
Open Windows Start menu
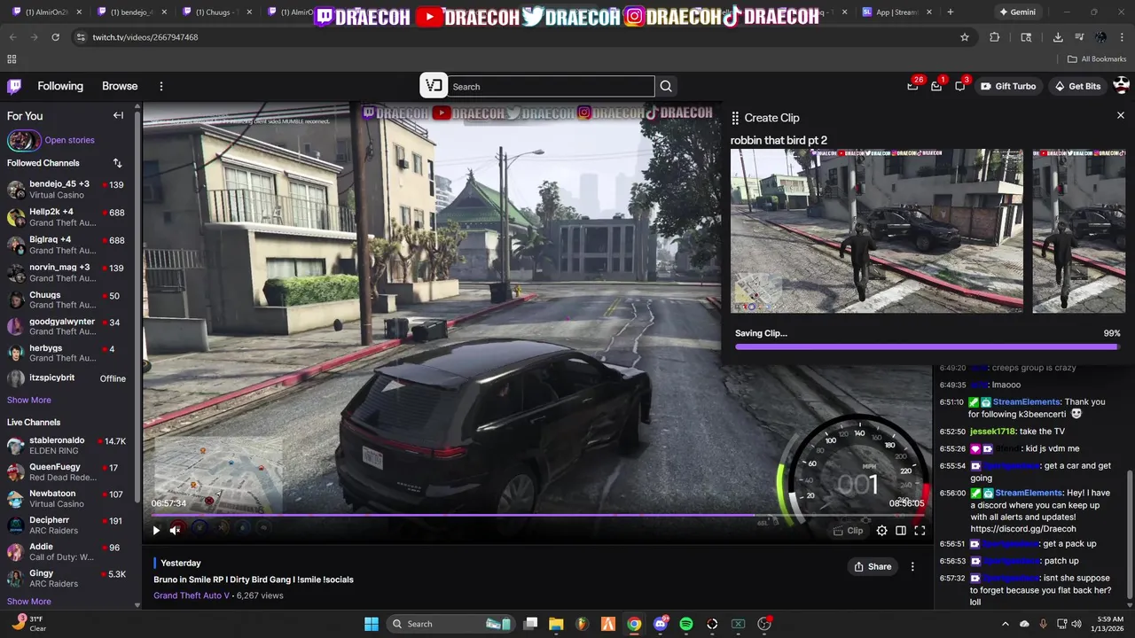click(372, 624)
